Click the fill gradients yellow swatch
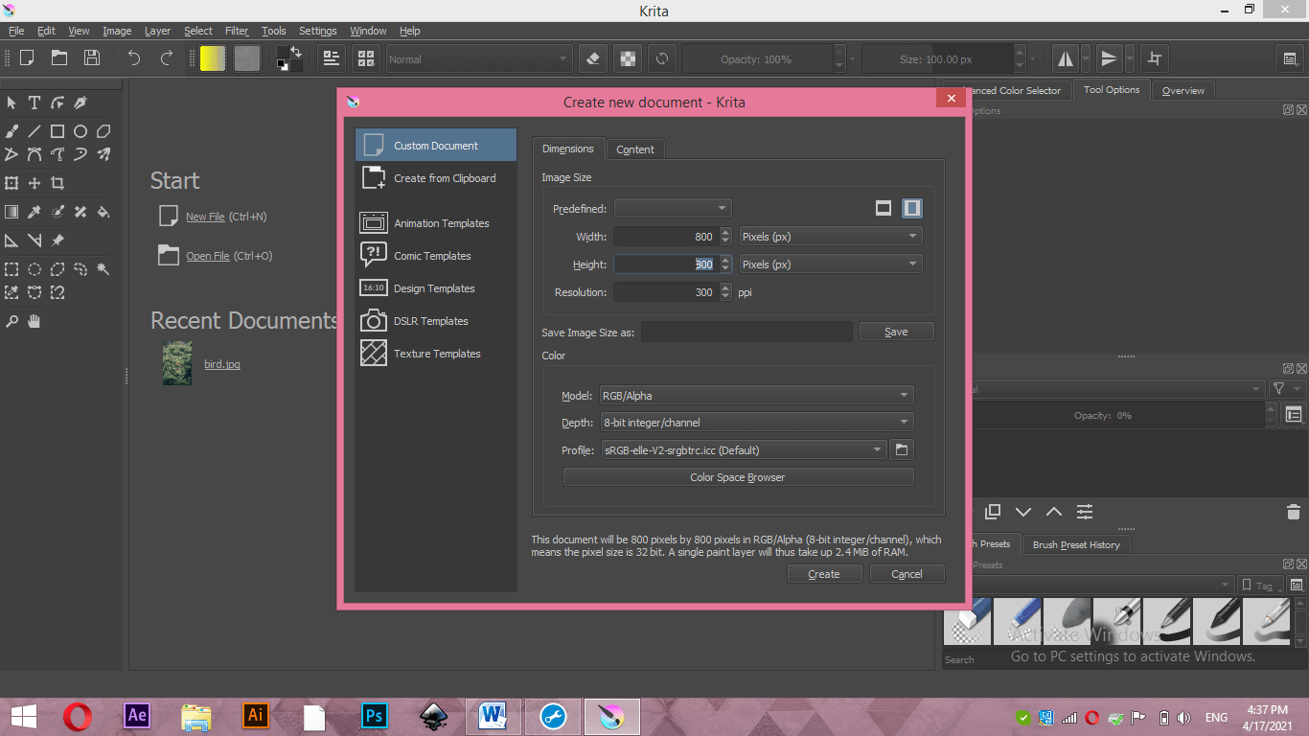 tap(213, 58)
